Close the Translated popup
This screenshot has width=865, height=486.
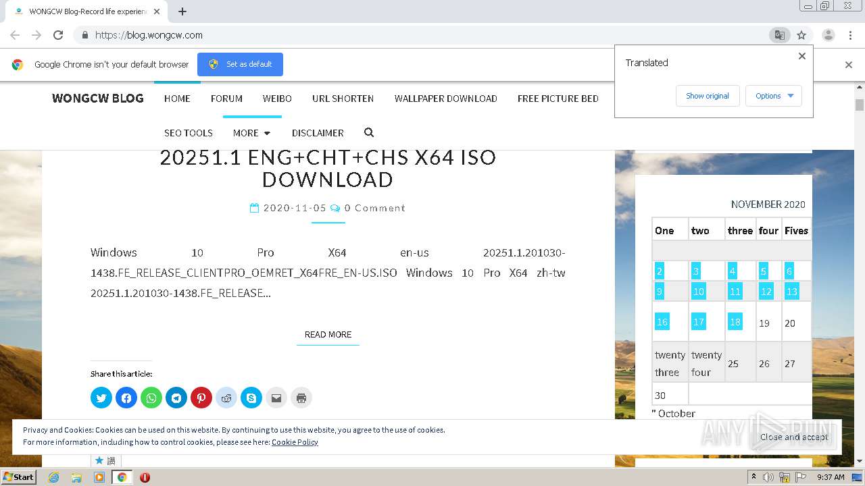(x=802, y=56)
